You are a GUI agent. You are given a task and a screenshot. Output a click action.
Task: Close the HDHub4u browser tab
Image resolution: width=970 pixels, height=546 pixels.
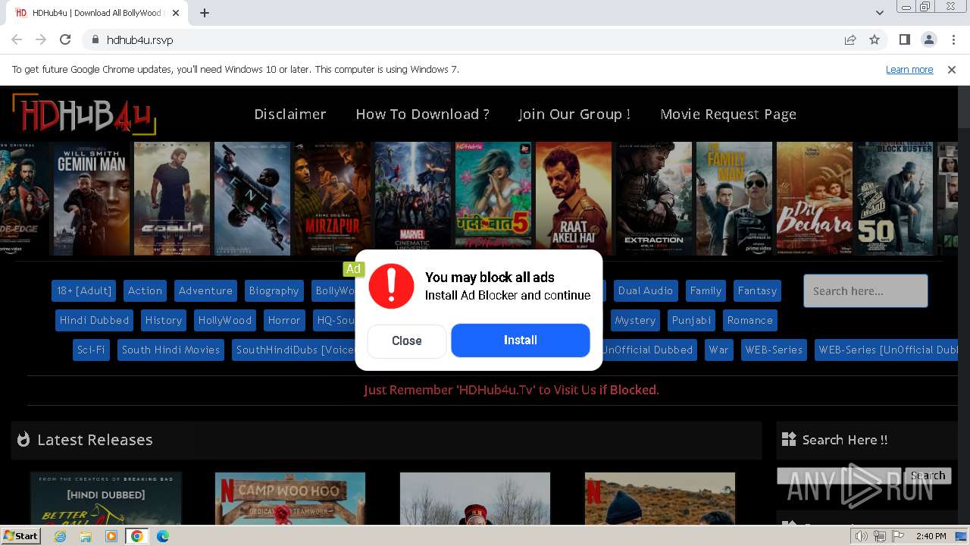[x=176, y=13]
